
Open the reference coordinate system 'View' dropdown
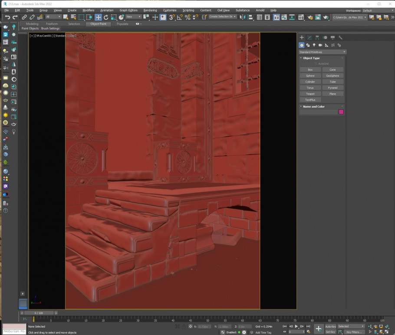pyautogui.click(x=134, y=16)
